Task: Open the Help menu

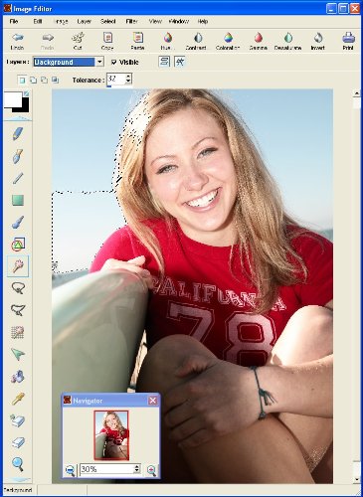Action: 203,22
